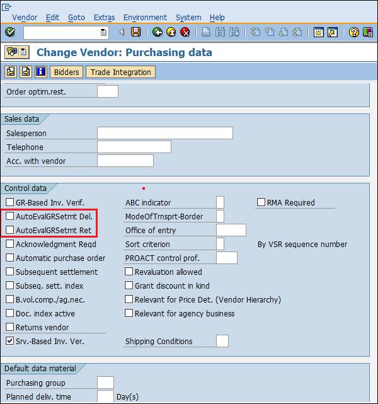Click the Shipping Conditions input field

(222, 341)
